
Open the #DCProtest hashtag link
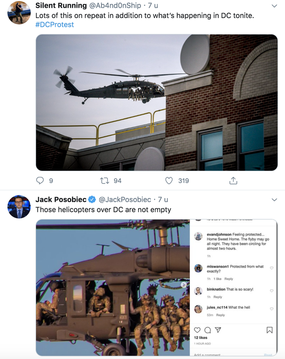coord(54,25)
